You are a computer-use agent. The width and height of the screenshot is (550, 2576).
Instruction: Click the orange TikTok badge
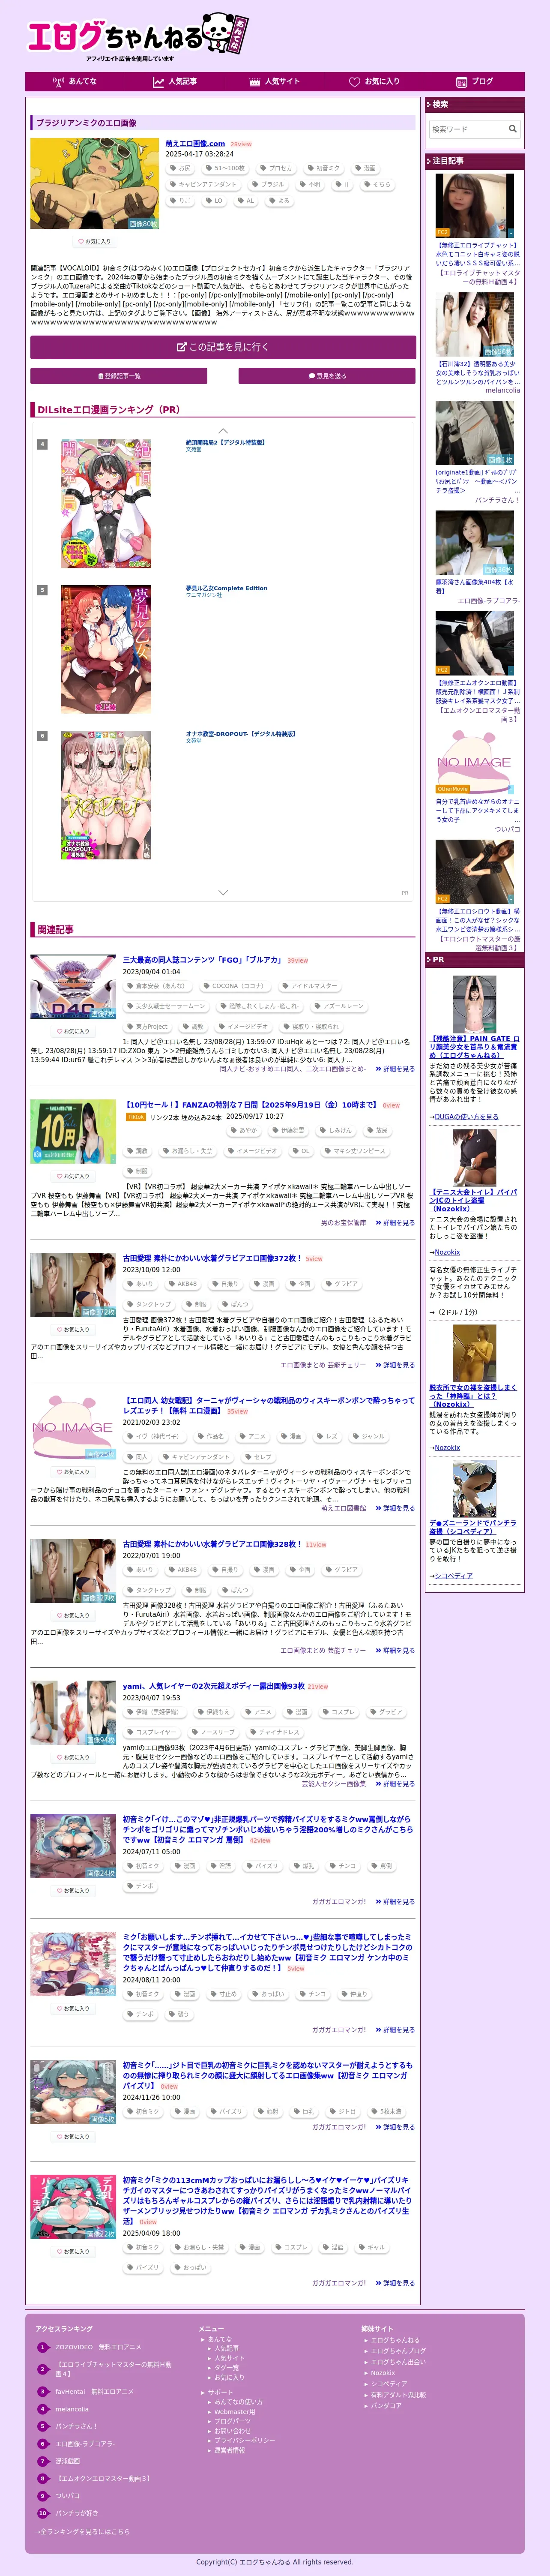click(135, 1117)
